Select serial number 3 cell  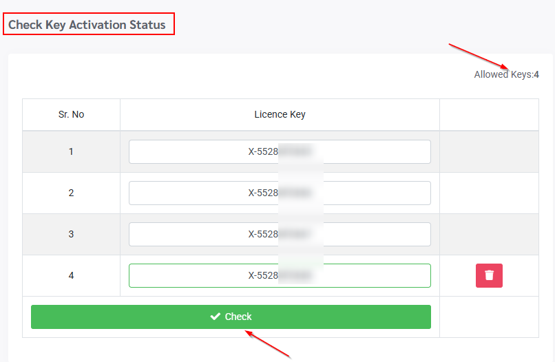[x=72, y=235]
